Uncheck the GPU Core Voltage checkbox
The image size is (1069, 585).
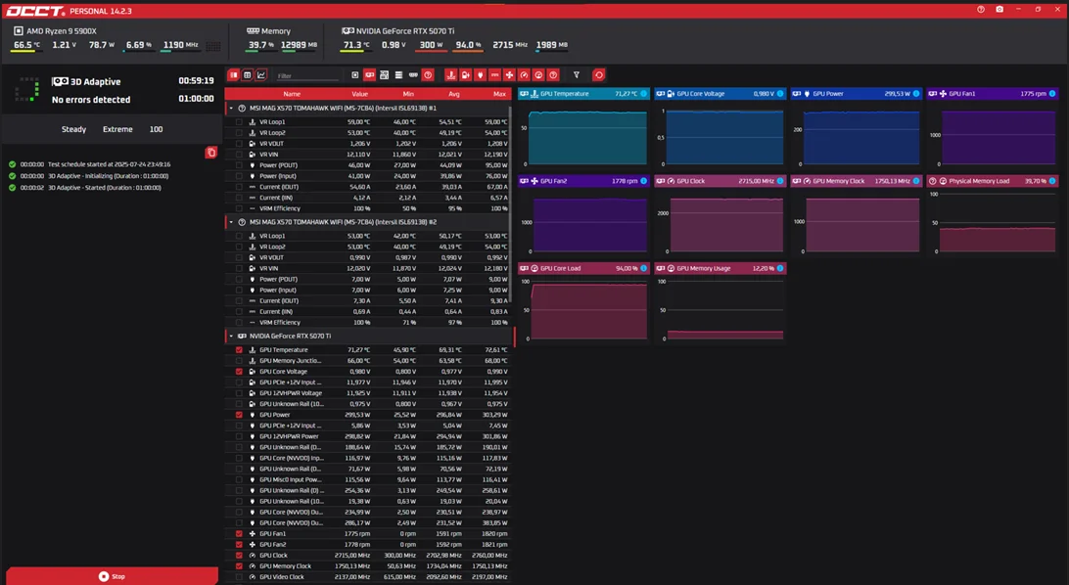click(x=239, y=372)
